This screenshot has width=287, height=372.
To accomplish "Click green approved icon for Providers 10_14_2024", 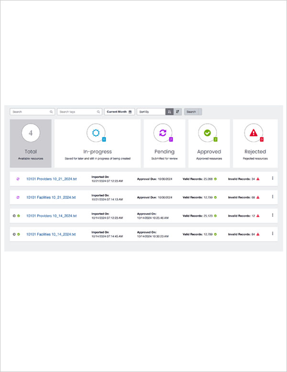I will tap(19, 216).
